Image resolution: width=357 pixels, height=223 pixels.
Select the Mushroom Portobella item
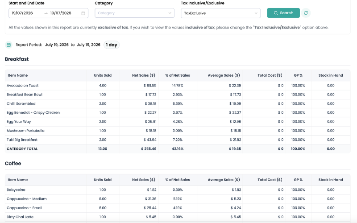(x=25, y=131)
